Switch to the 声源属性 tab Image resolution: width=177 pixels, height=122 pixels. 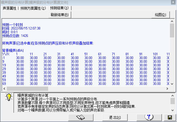click(x=9, y=8)
